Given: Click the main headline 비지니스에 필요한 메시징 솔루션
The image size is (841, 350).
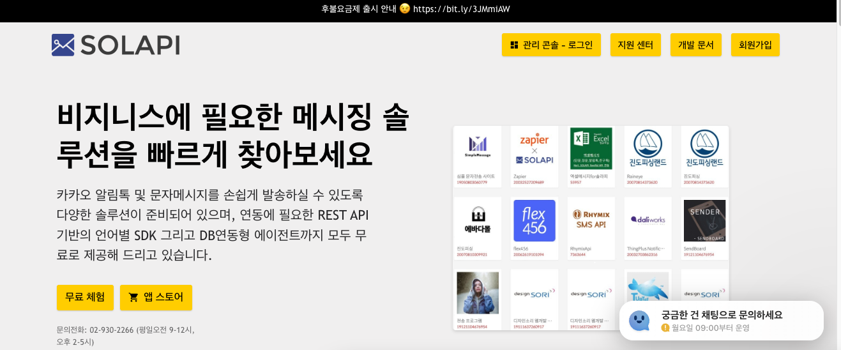Looking at the screenshot, I should (233, 135).
